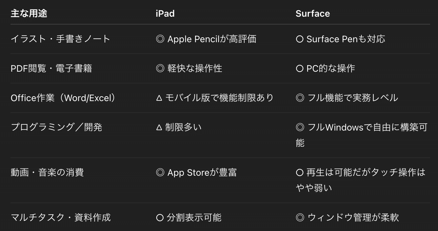Select the プログラミング／開発 row label
438x231 pixels.
[56, 127]
